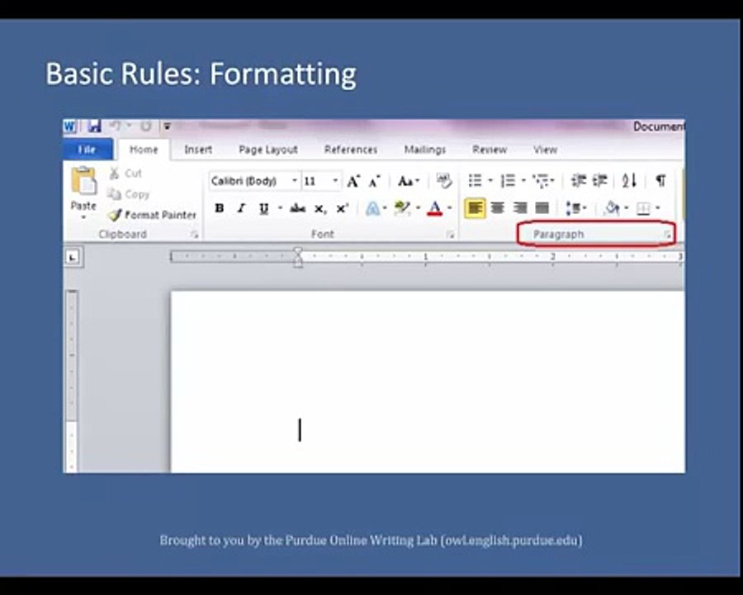Screen dimensions: 743x595
Task: Click the Line and Paragraph Spacing icon
Action: (x=573, y=207)
